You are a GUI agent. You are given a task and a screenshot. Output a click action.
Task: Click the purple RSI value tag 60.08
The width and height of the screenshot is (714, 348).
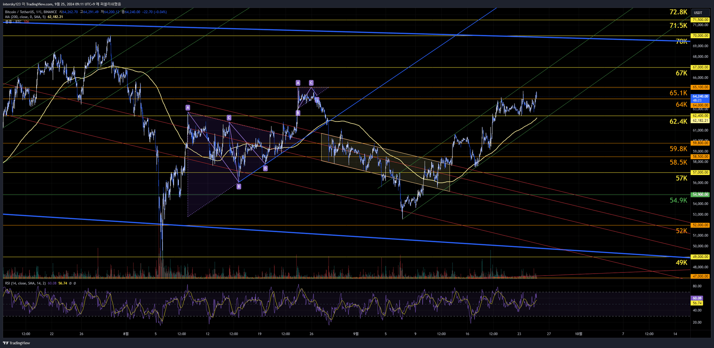[x=697, y=298]
